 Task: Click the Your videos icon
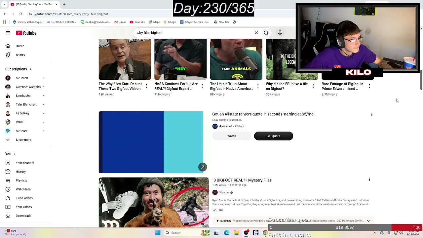[8, 207]
